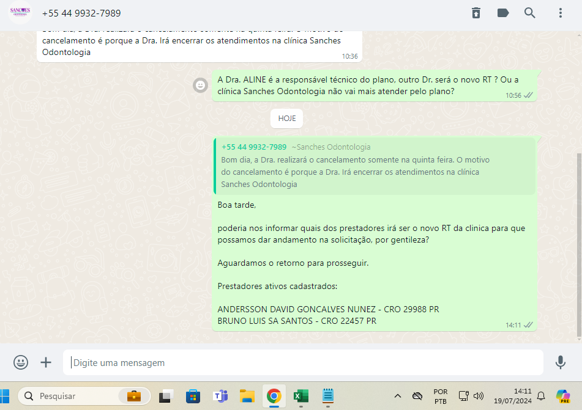Click the contact number +55 44 9932-7989 header
This screenshot has width=582, height=410.
[x=81, y=13]
